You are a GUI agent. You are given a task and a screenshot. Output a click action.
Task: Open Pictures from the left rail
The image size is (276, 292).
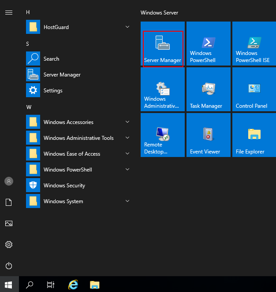(9, 223)
